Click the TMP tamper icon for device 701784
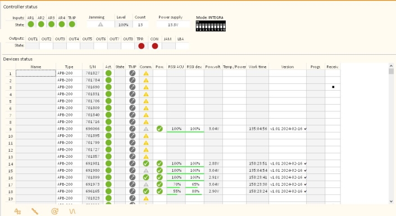This screenshot has width=396, height=216. tap(133, 80)
